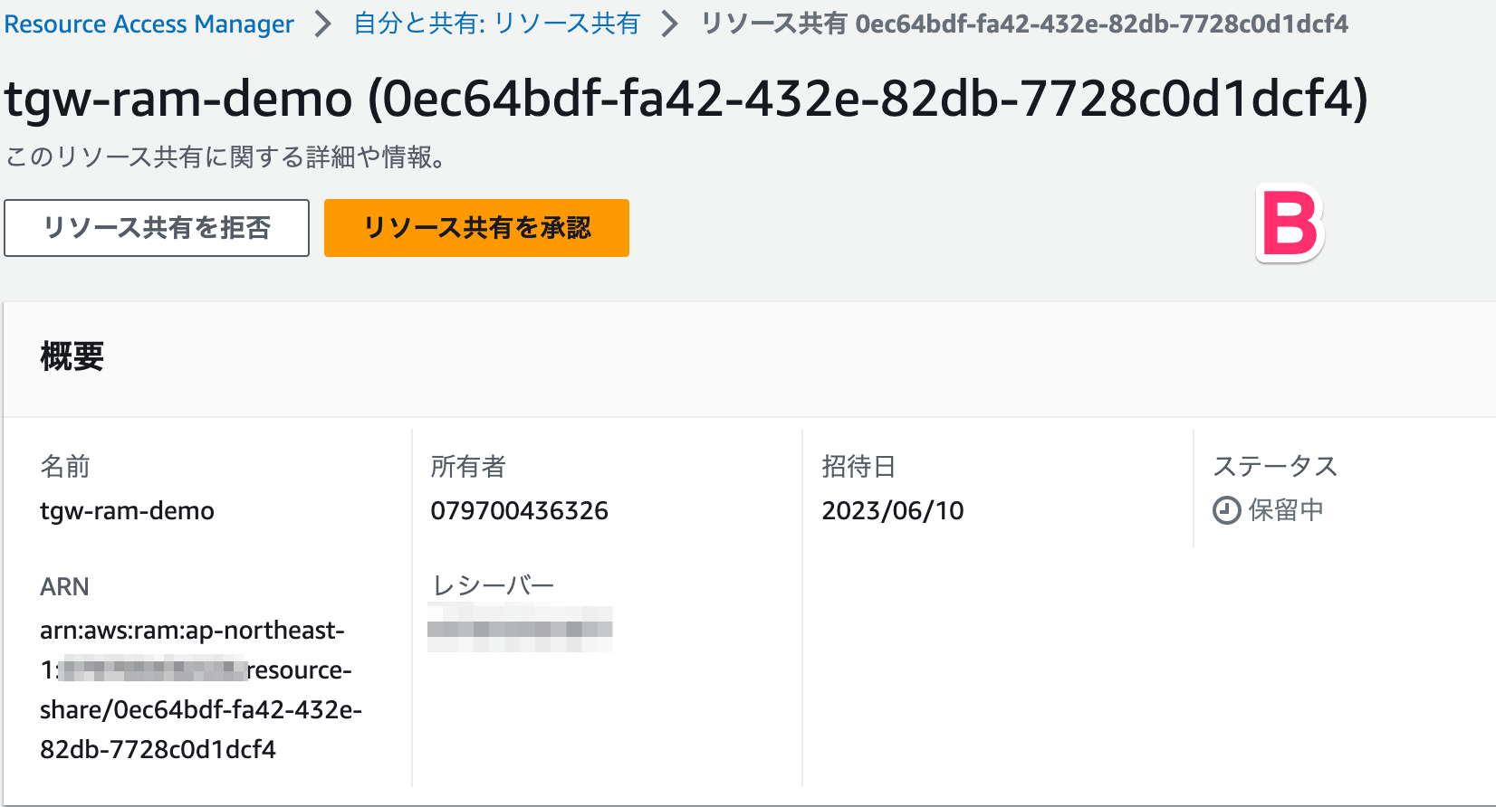Accept share with リソース共有を承認 button
Image resolution: width=1496 pixels, height=807 pixels.
(x=476, y=228)
